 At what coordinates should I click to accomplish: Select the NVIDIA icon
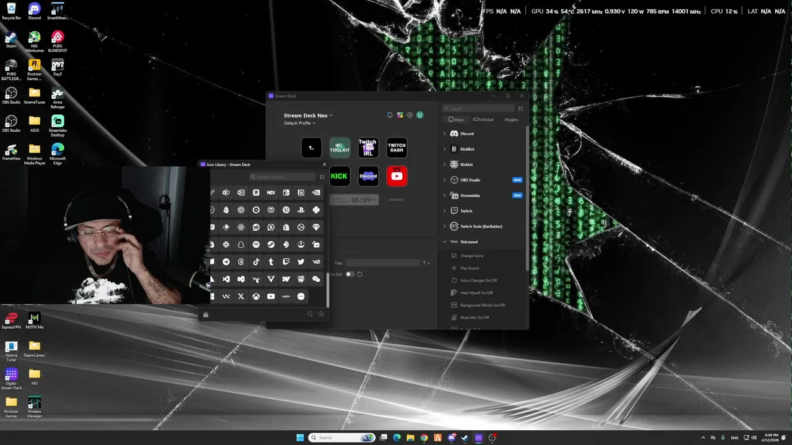point(316,193)
